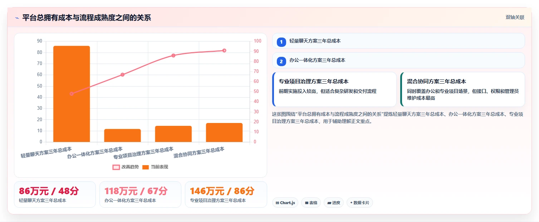
Task: Click the 118万元 / 67分 stat card
Action: tap(140, 194)
